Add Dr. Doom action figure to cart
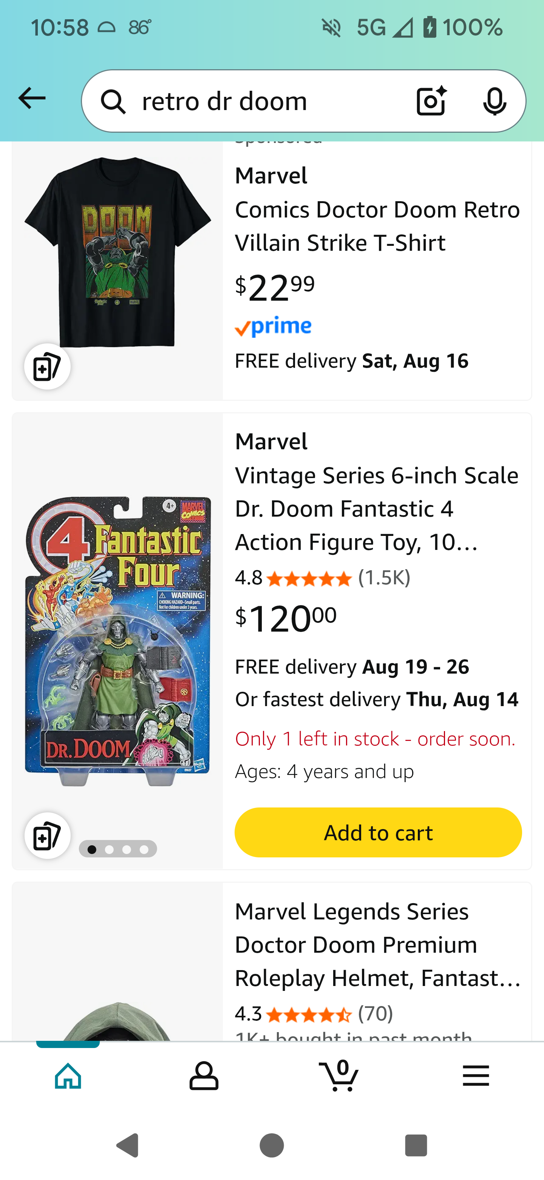This screenshot has height=1180, width=544. point(378,832)
